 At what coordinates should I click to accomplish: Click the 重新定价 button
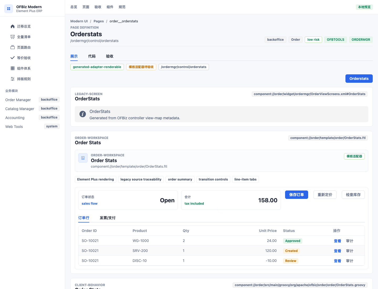coord(325,195)
